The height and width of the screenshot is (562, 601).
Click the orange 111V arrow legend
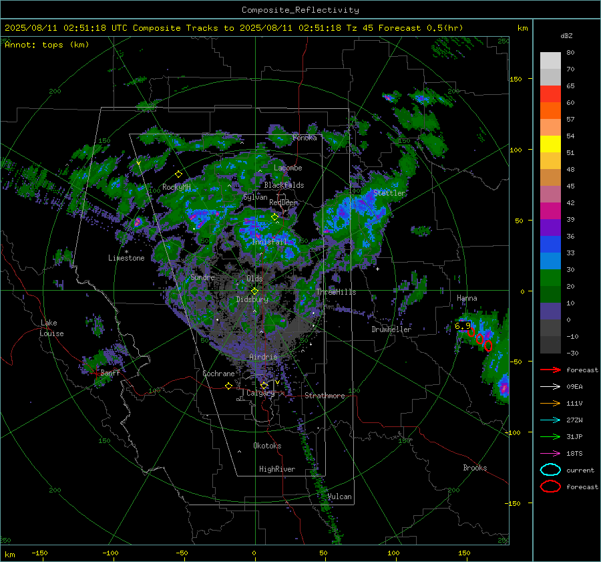(x=550, y=403)
